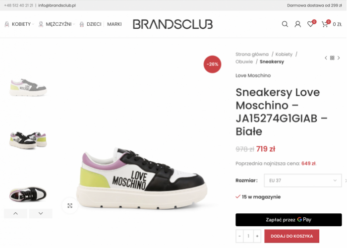Show next gallery thumbnails with down arrow
The width and height of the screenshot is (347, 248).
[41, 213]
